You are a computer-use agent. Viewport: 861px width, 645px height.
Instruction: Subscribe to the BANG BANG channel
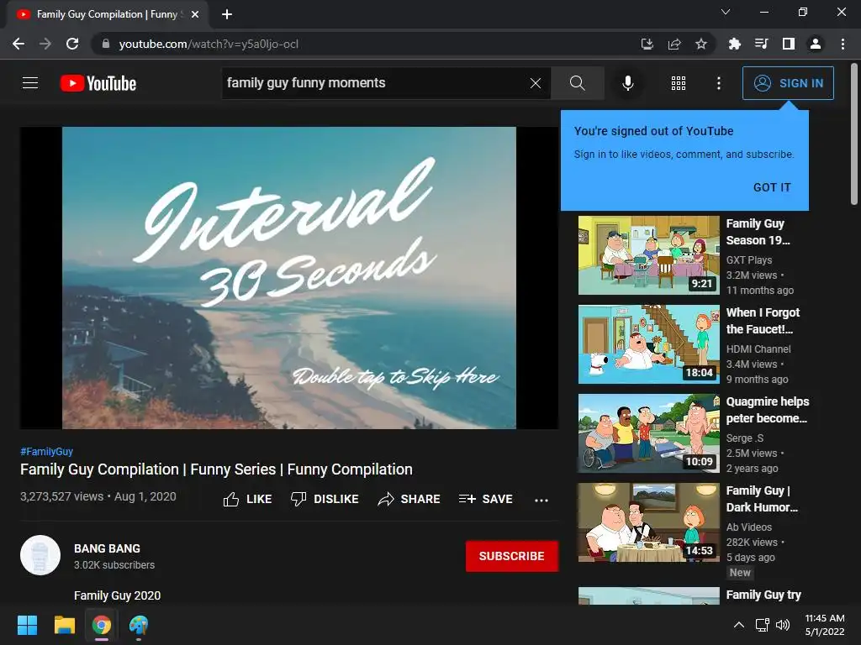pos(512,556)
